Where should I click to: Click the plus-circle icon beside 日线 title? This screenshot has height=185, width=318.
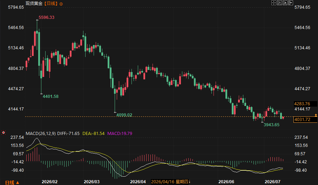61,4
